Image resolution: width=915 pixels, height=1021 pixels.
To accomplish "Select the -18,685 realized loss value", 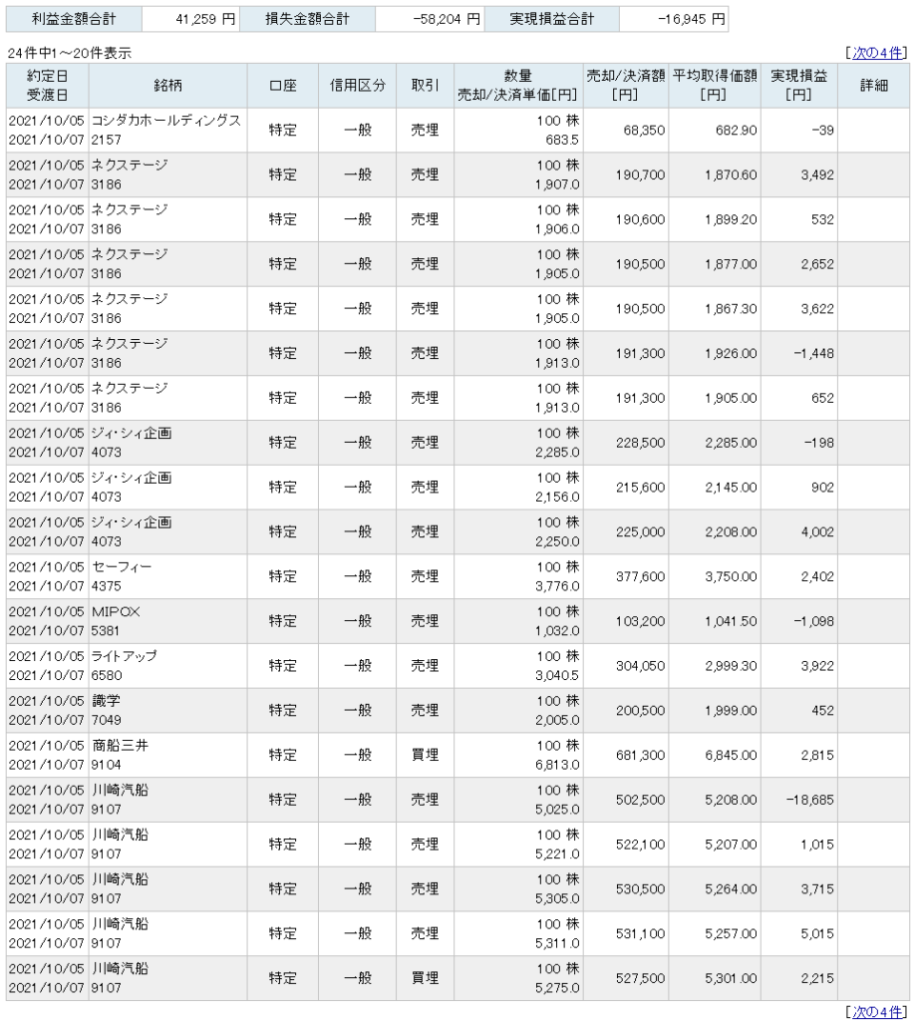I will tap(809, 800).
